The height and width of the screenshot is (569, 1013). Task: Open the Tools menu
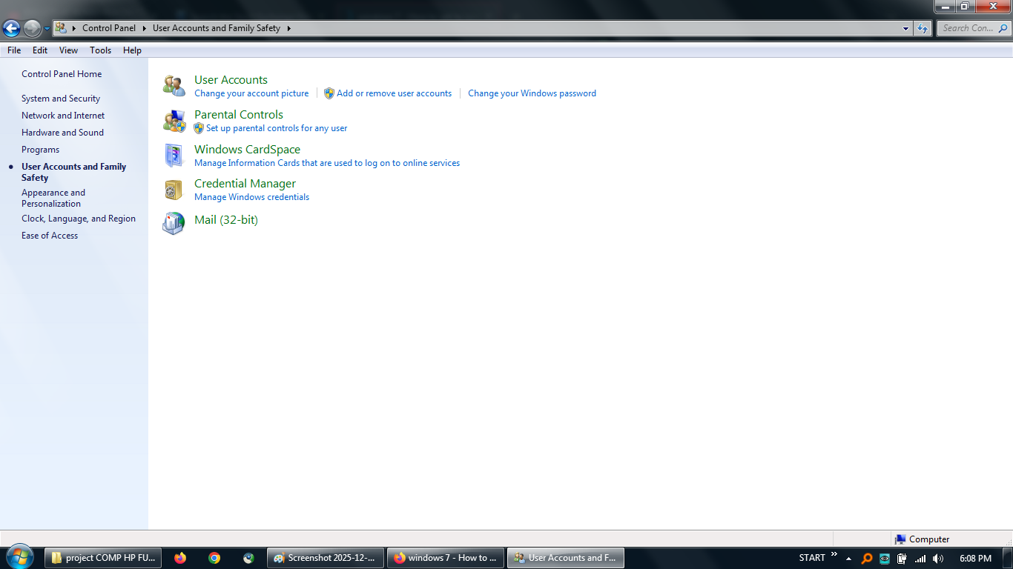coord(101,50)
